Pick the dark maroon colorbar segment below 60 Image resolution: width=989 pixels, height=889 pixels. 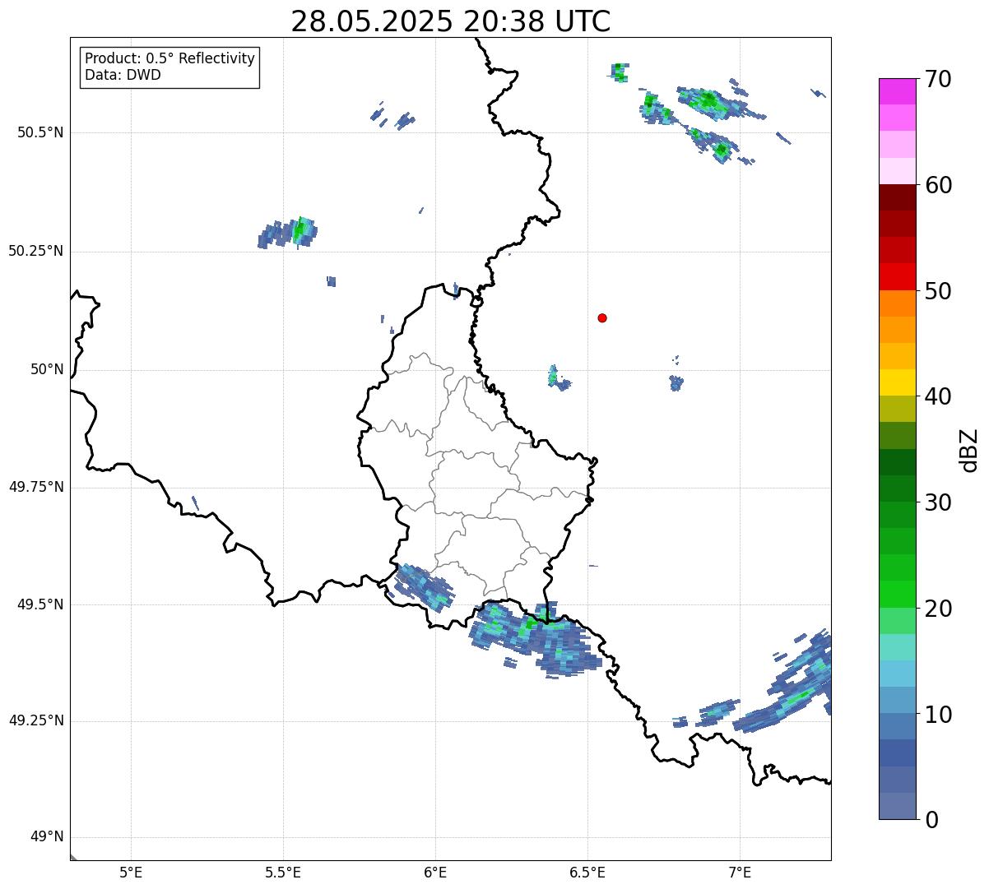point(898,197)
